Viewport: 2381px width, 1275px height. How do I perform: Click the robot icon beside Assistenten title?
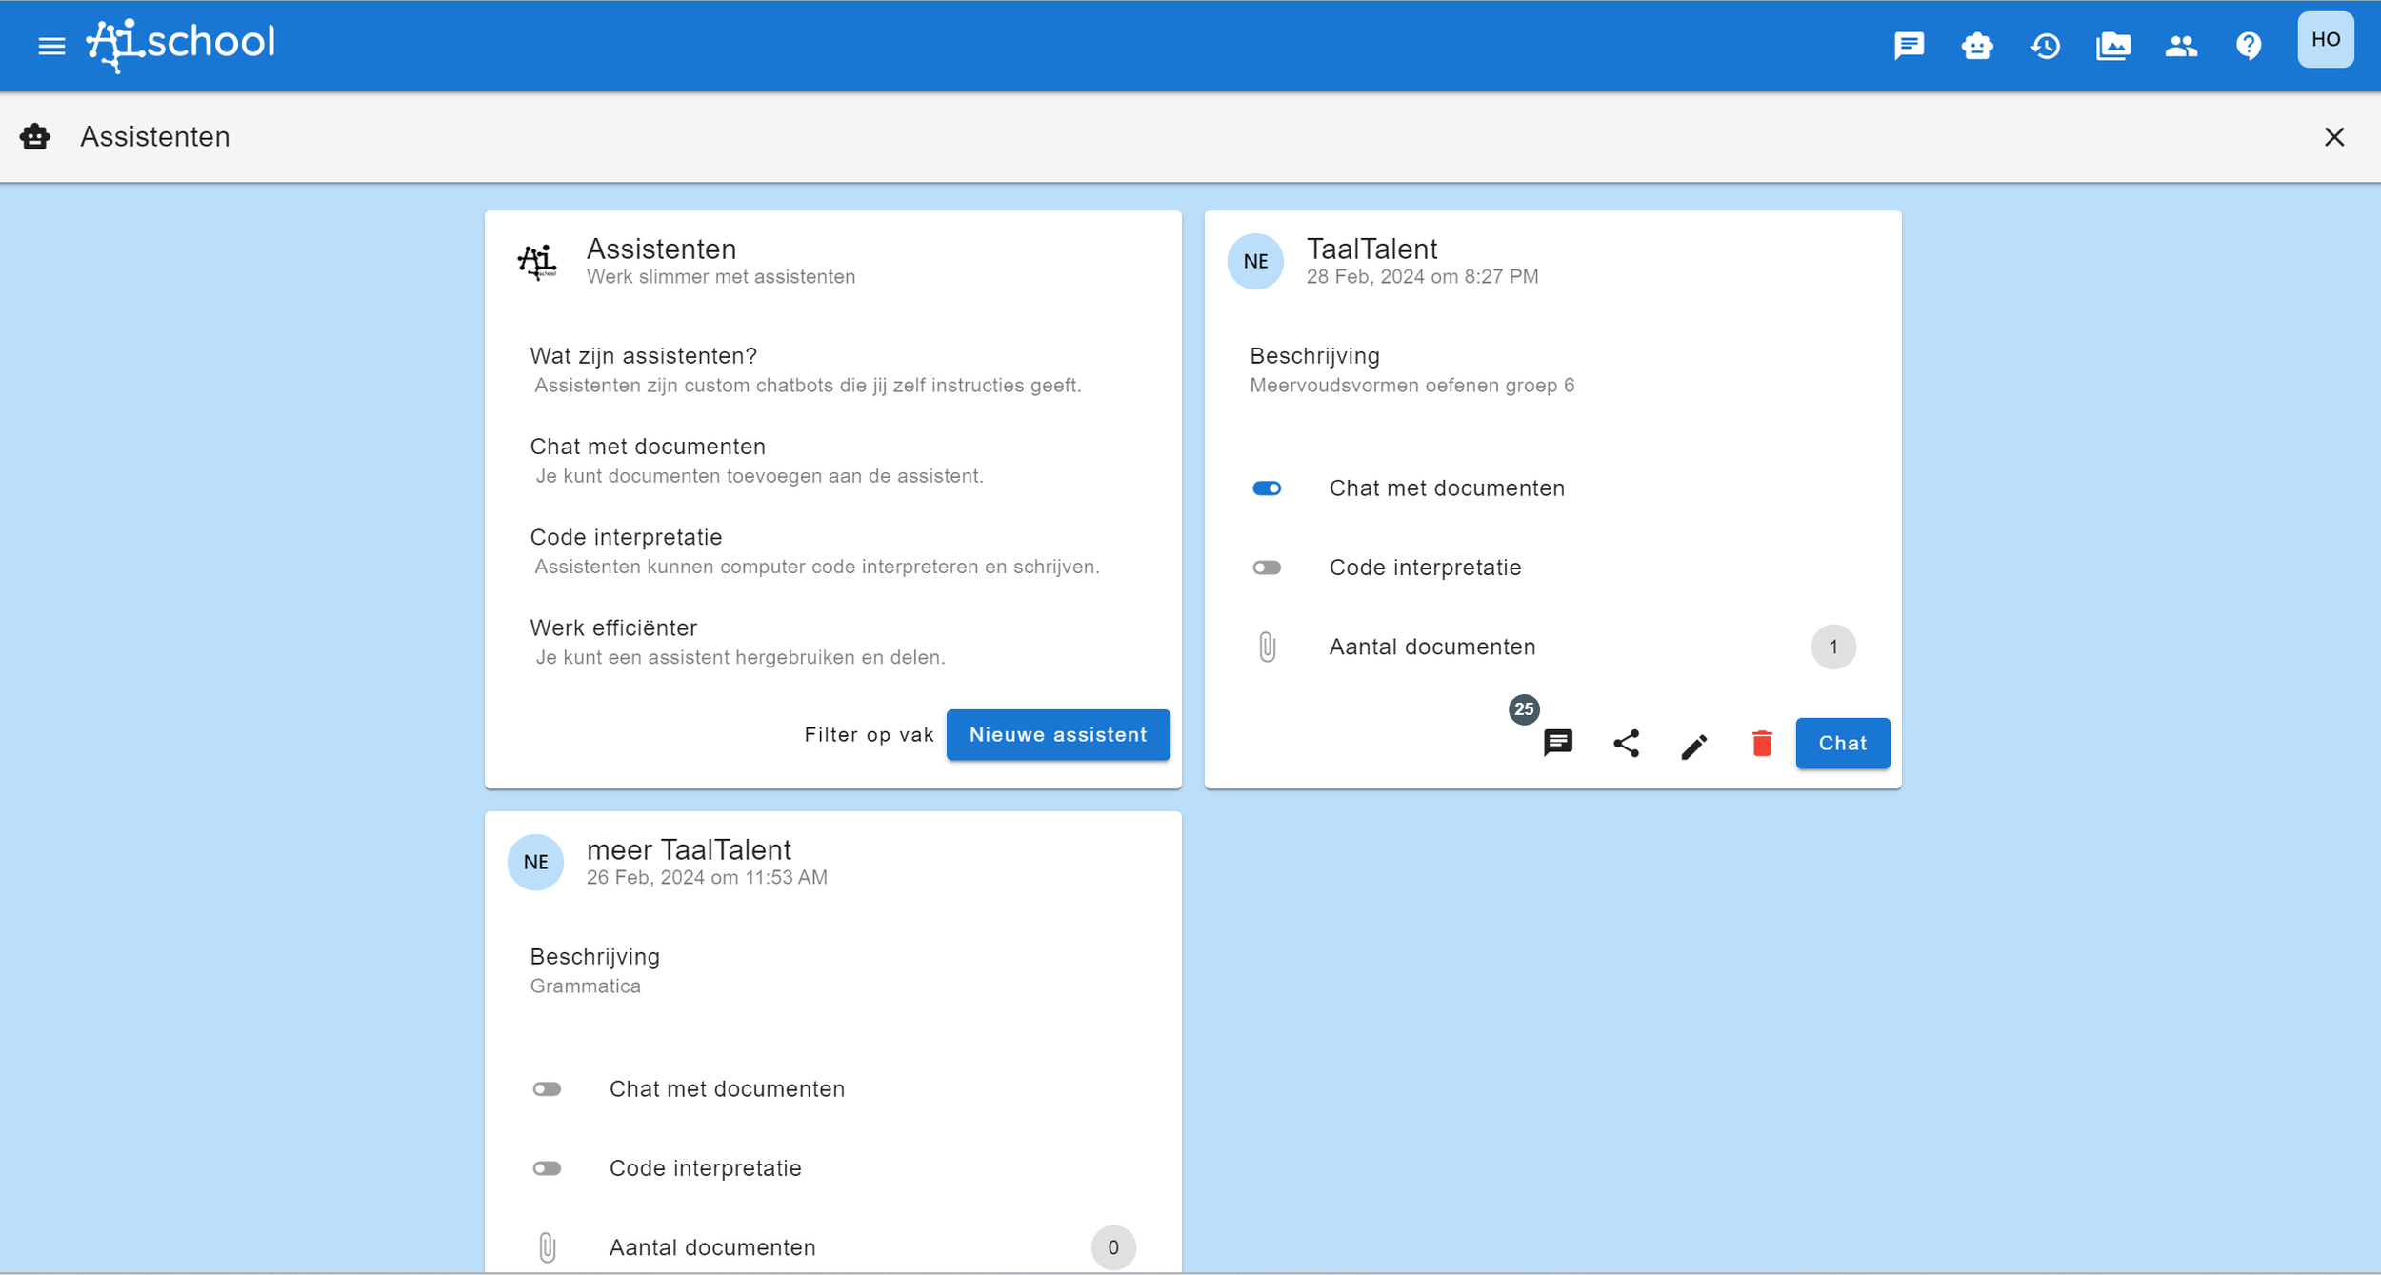point(35,137)
